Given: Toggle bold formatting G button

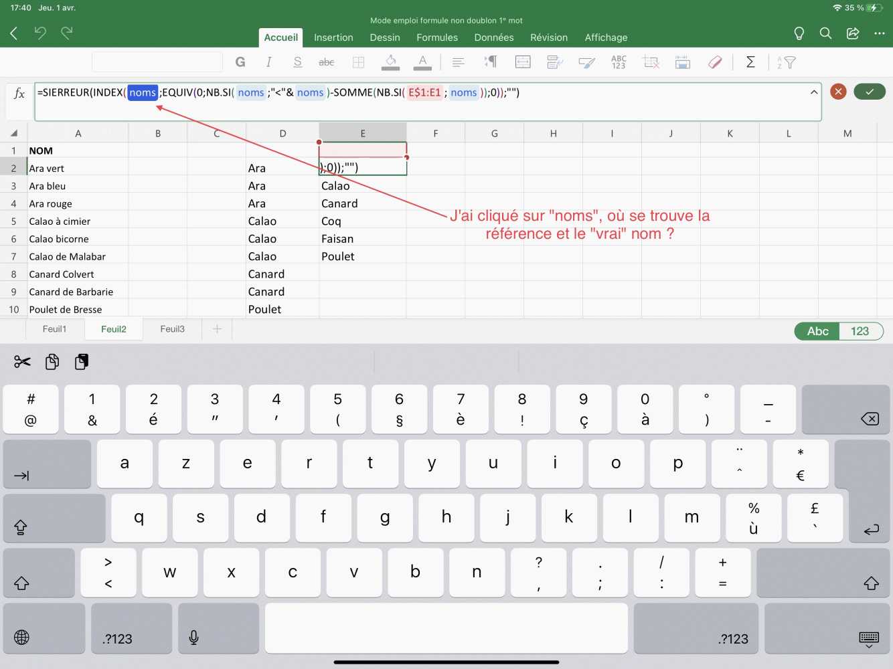Looking at the screenshot, I should pyautogui.click(x=240, y=62).
